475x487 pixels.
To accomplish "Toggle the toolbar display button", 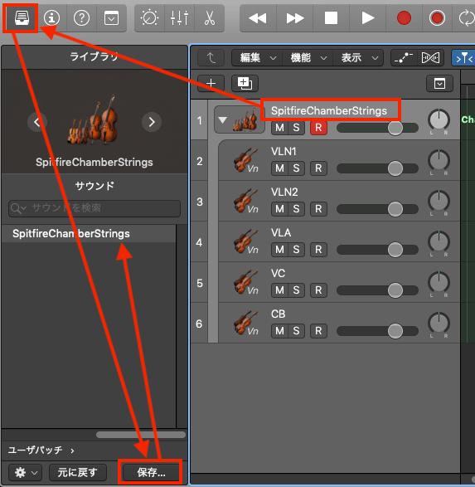I will [111, 18].
